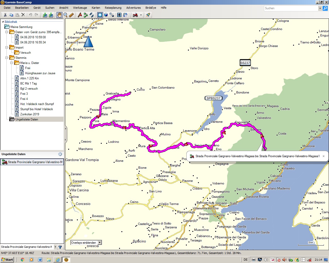Screen dimensions: 329x263
Task: Click the DE language indicator
Action: pos(245,260)
